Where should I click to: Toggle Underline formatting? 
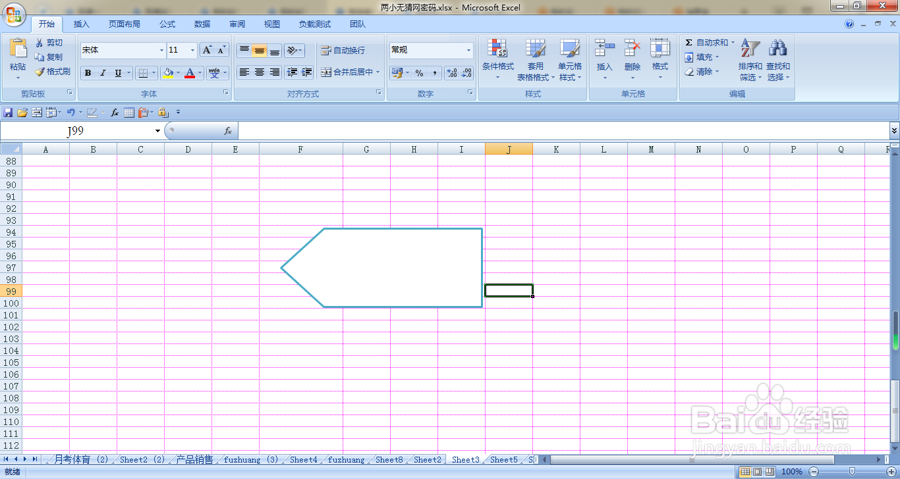118,73
